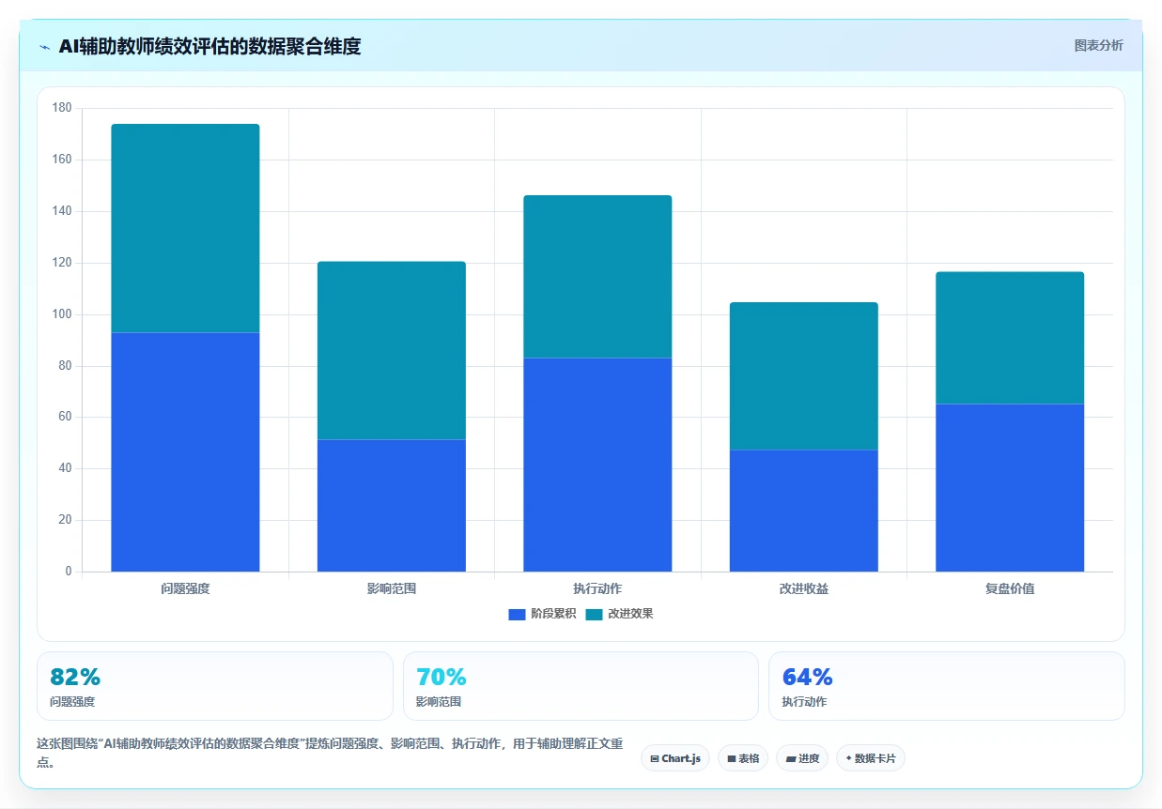The width and height of the screenshot is (1162, 809).
Task: Click the blue 阶段累积 legend swatch
Action: (517, 614)
